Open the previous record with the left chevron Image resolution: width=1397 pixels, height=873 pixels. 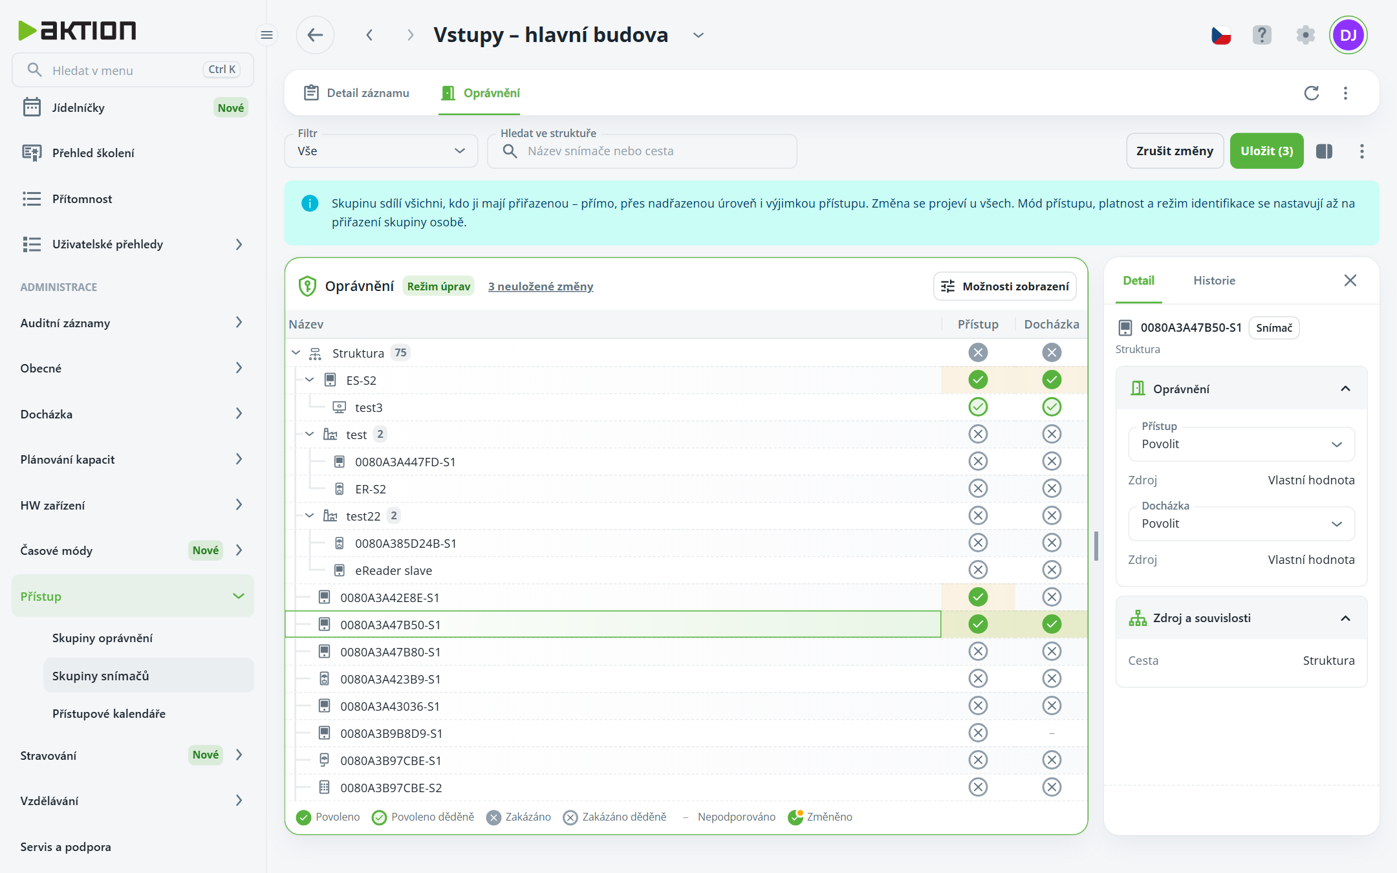tap(369, 35)
